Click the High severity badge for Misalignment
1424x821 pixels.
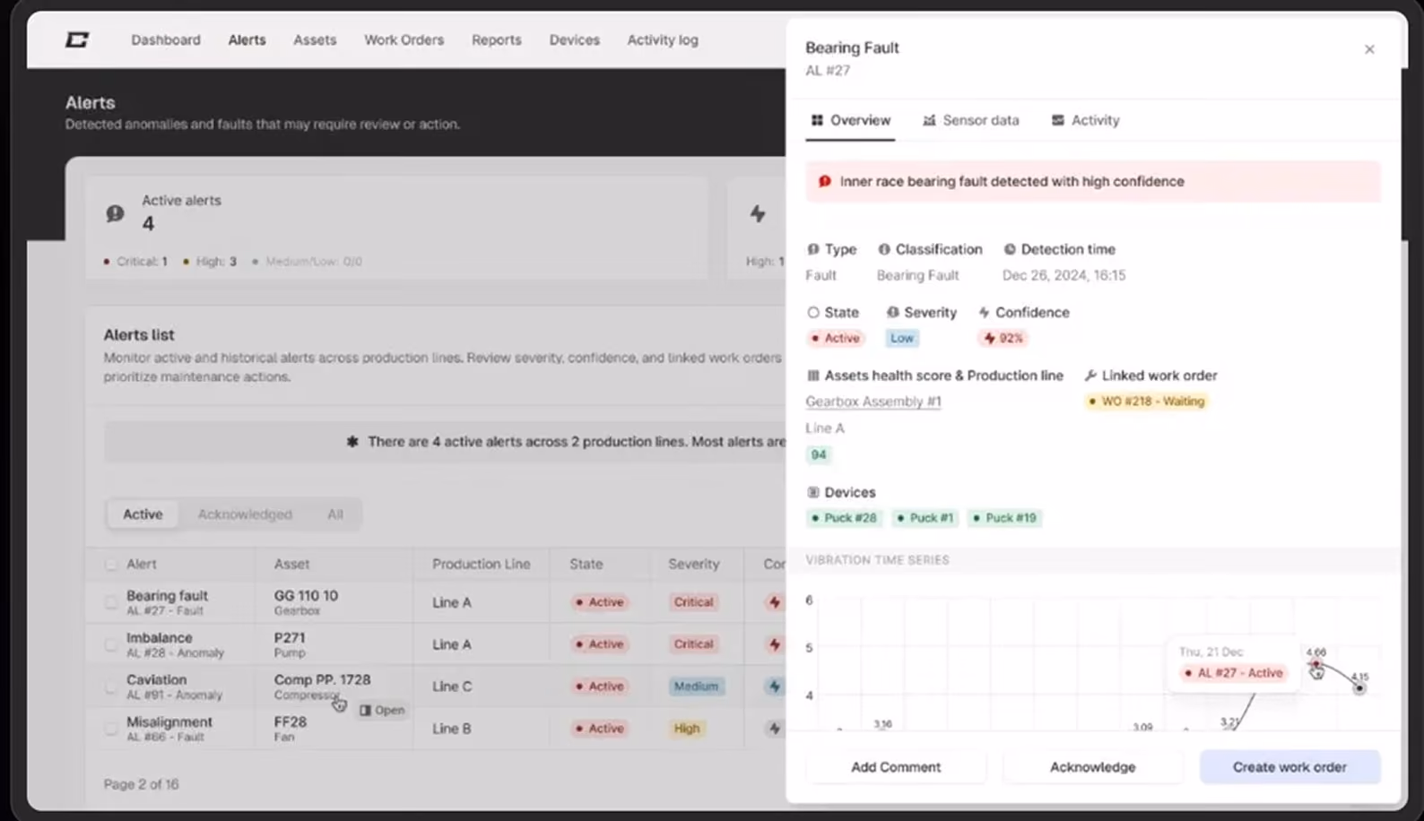pyautogui.click(x=687, y=729)
